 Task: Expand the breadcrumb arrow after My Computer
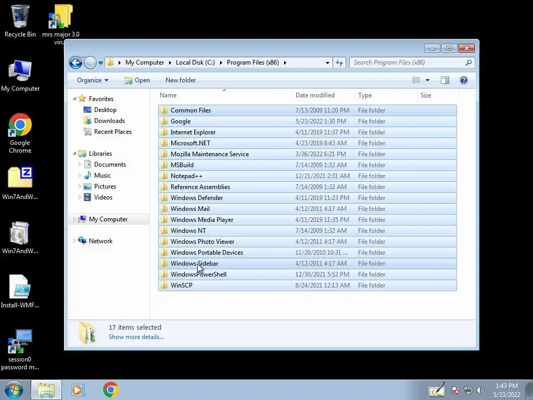point(170,63)
